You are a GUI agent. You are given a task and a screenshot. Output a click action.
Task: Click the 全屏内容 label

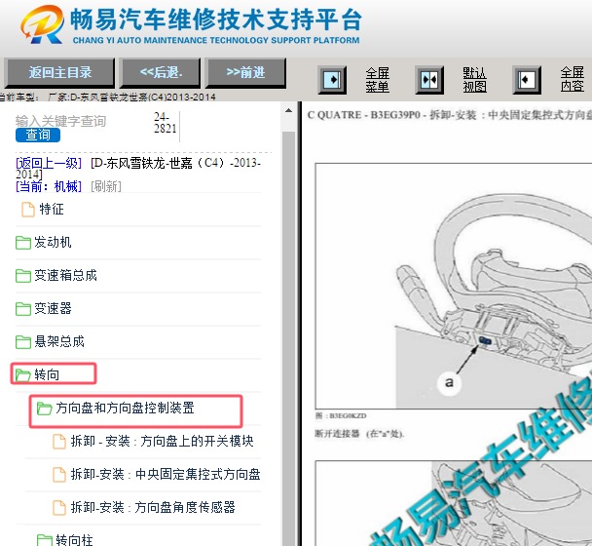(572, 79)
